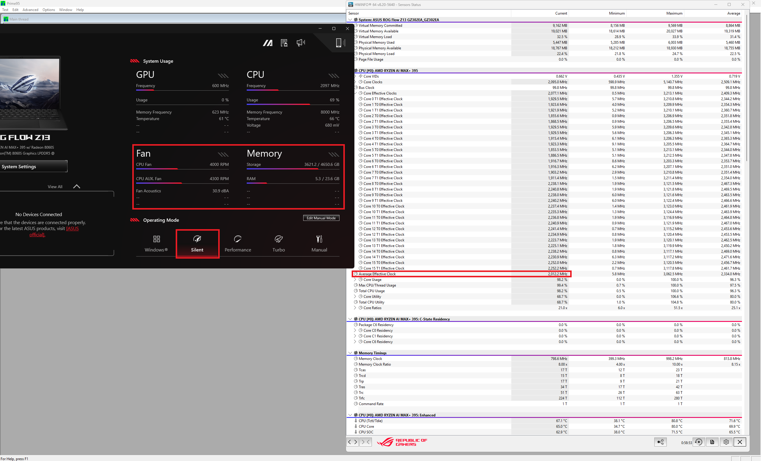Click clock icon beside Average Effective Clock

tap(356, 274)
